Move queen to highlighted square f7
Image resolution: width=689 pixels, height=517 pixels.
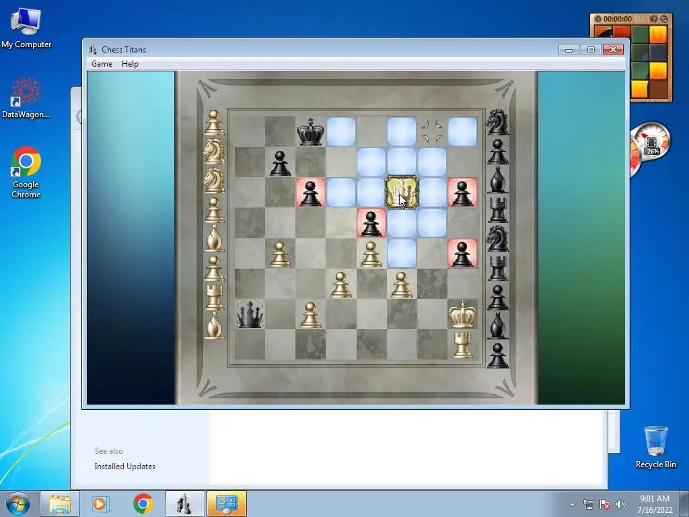coord(402,162)
